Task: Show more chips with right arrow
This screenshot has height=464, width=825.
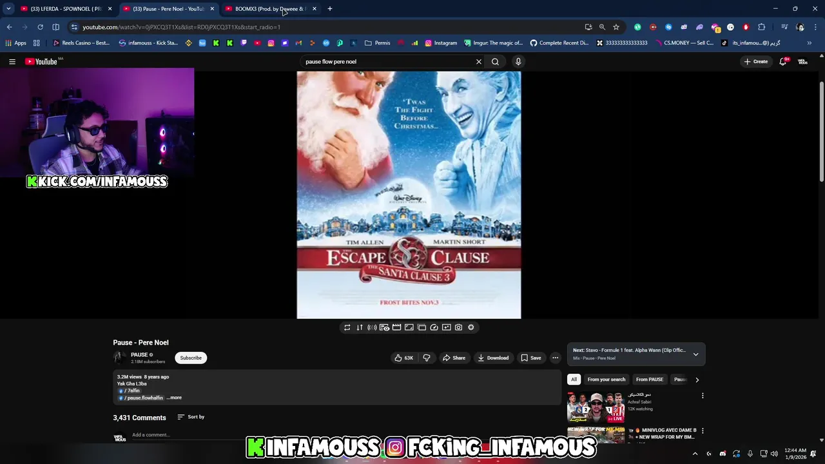Action: (697, 380)
